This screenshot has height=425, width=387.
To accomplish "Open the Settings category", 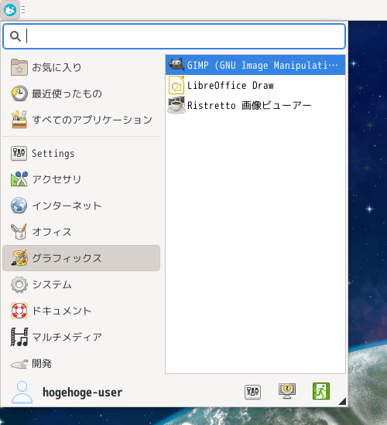I will 81,154.
